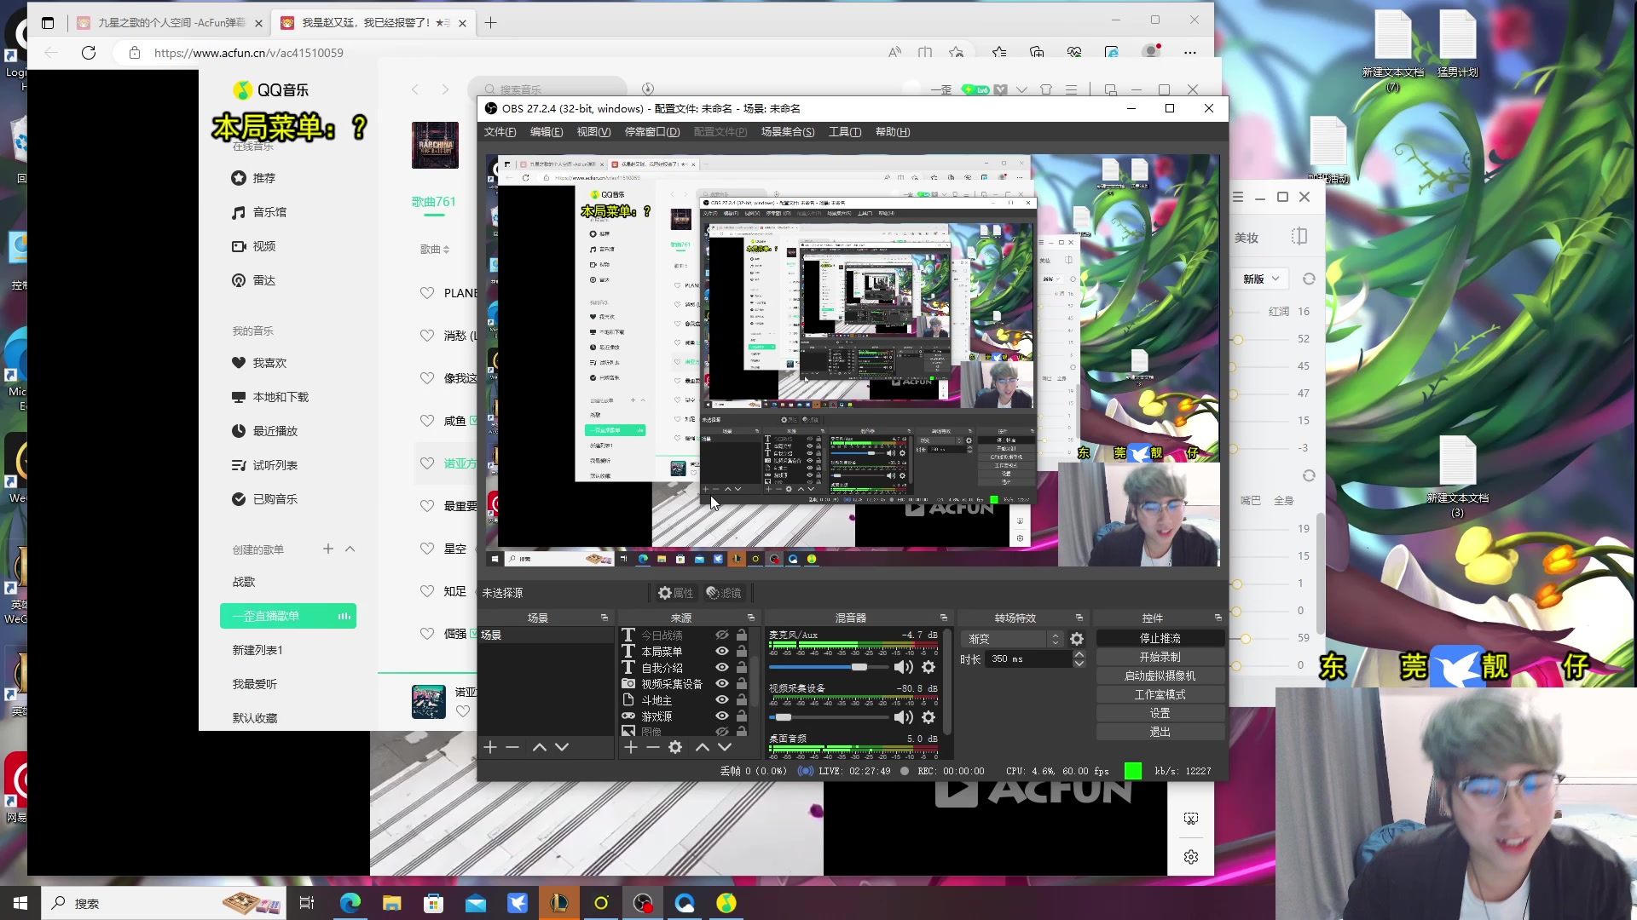Mute the 麦克风/Aux speaker icon

903,667
